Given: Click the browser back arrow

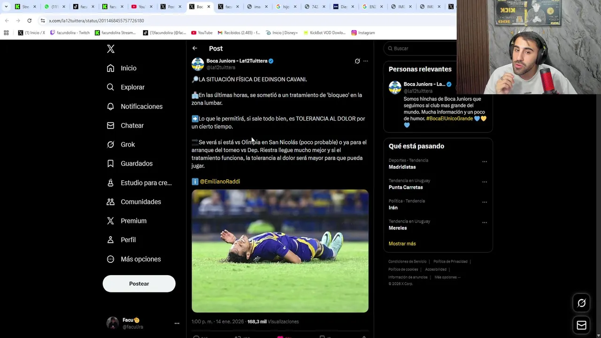Looking at the screenshot, I should point(7,21).
